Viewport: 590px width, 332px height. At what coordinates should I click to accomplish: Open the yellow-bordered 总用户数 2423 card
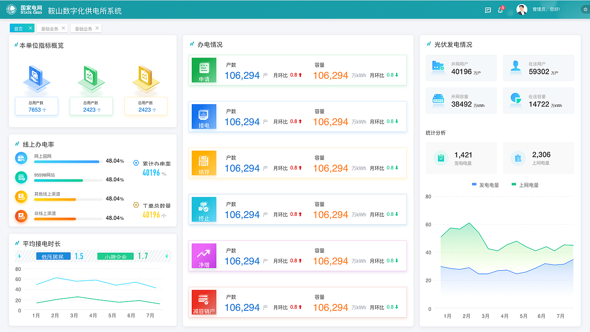(x=146, y=106)
